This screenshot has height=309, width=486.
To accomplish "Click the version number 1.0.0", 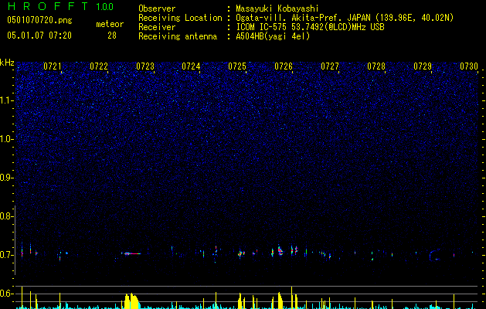I will [105, 7].
